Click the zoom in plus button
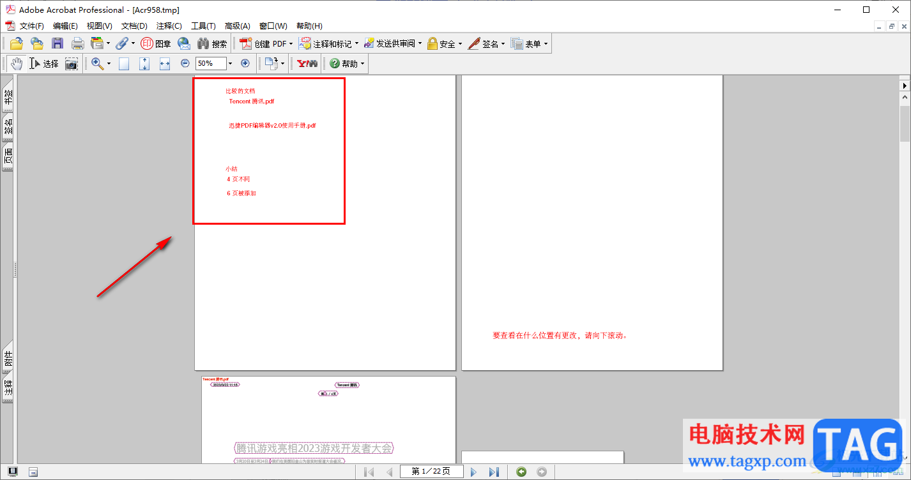The image size is (911, 480). pos(245,63)
